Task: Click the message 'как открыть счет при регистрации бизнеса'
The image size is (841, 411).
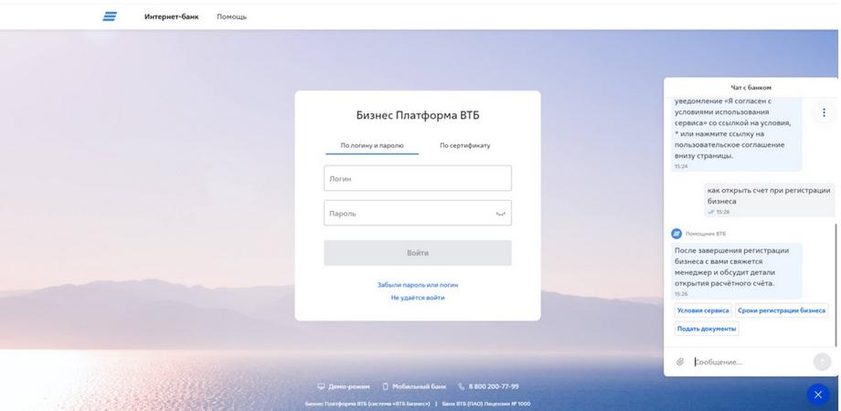Action: pos(769,200)
